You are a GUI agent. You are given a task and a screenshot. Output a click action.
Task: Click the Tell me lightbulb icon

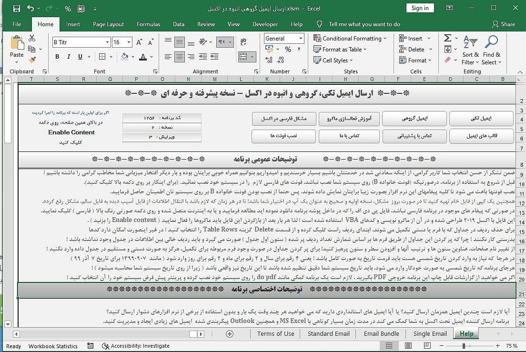(319, 24)
